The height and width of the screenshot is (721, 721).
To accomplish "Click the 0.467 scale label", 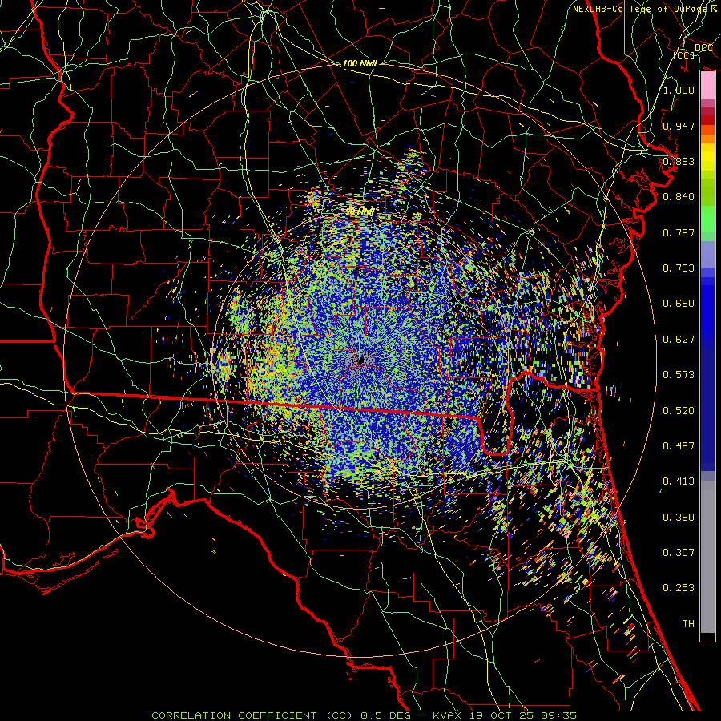I will click(679, 446).
